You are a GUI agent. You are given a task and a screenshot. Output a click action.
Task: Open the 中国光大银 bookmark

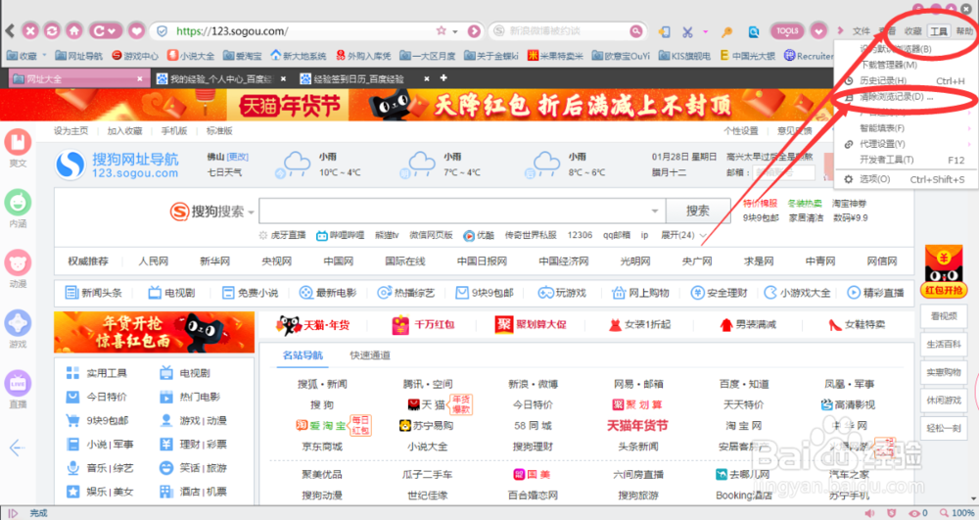pos(747,56)
